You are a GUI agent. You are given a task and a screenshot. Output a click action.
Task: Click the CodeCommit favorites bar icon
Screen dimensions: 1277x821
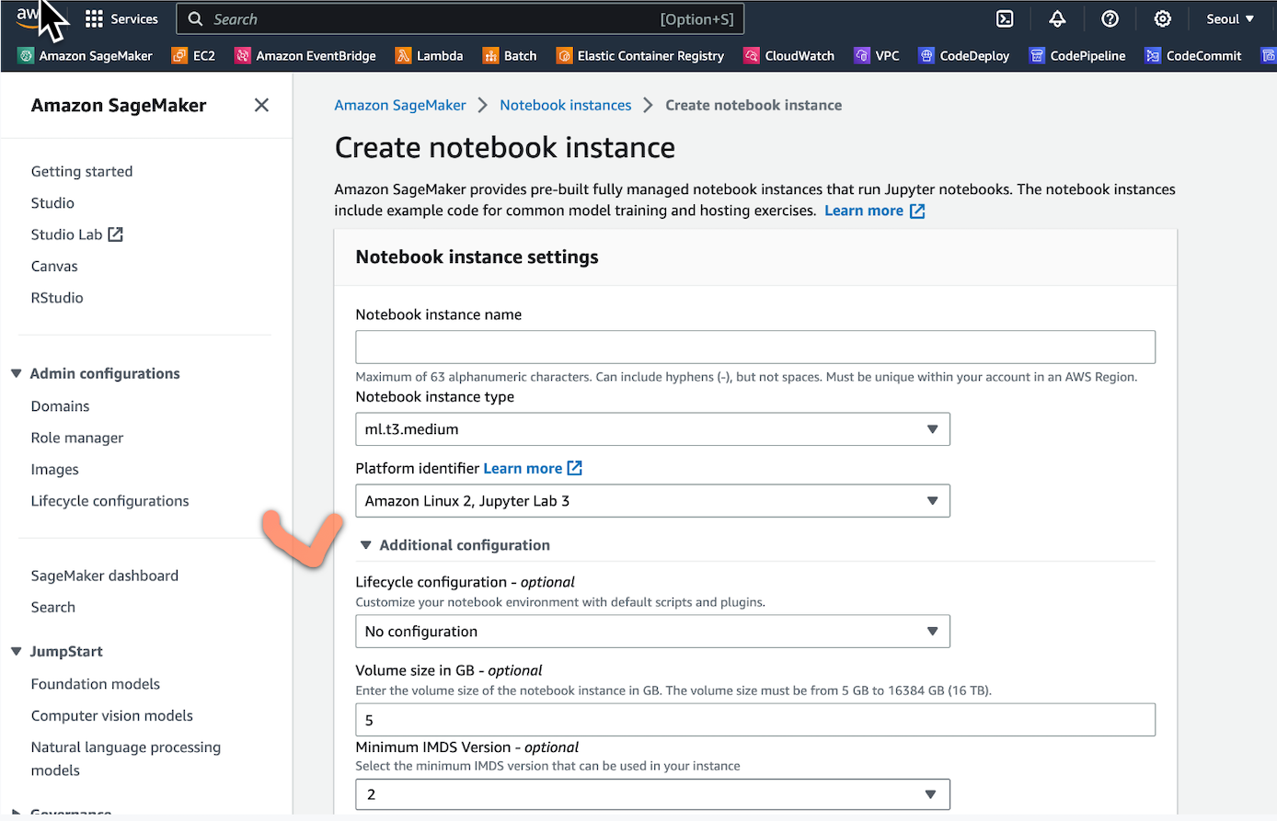pos(1153,56)
